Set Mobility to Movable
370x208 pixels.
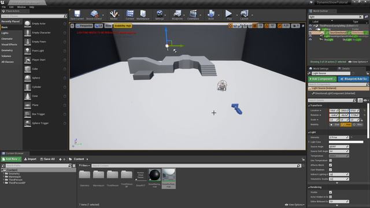(x=357, y=125)
